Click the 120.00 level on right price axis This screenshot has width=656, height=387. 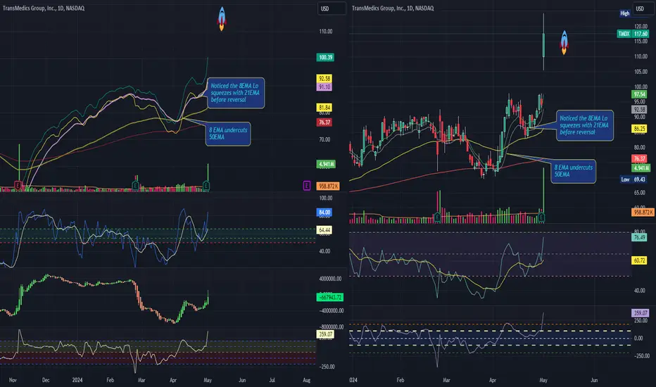tap(641, 26)
